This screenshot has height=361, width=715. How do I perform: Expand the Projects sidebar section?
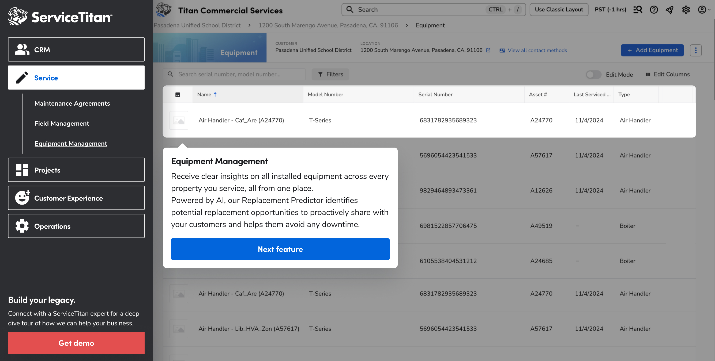pyautogui.click(x=76, y=170)
